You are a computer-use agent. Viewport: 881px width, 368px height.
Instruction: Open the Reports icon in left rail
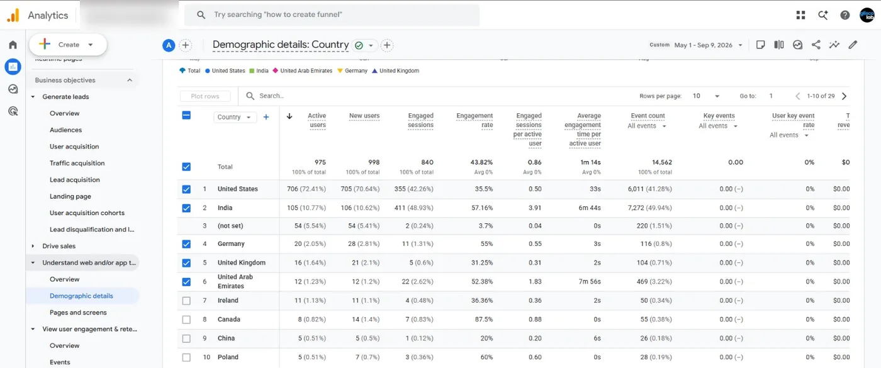click(13, 66)
